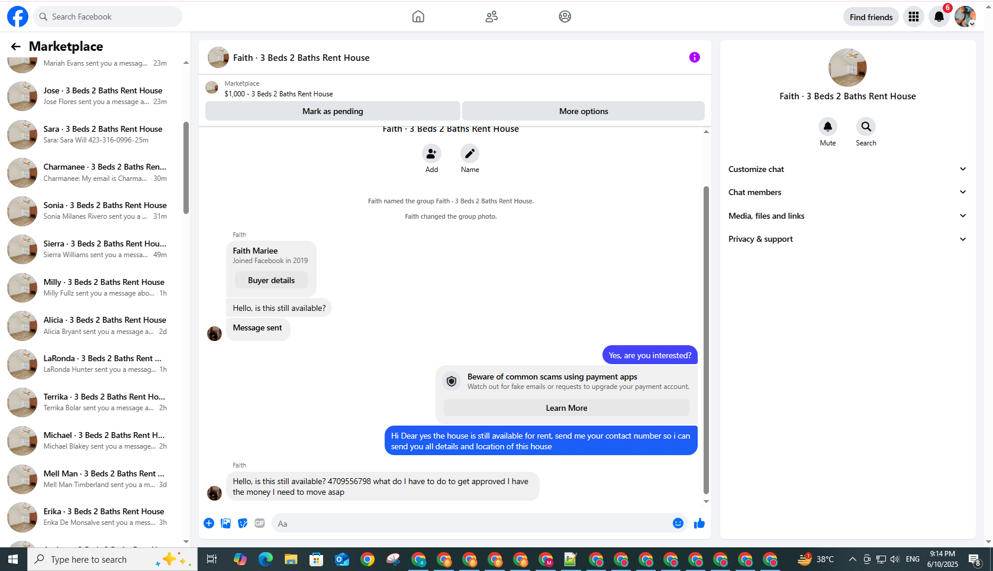The image size is (993, 571).
Task: Open File Explorer from the taskbar
Action: pyautogui.click(x=291, y=559)
